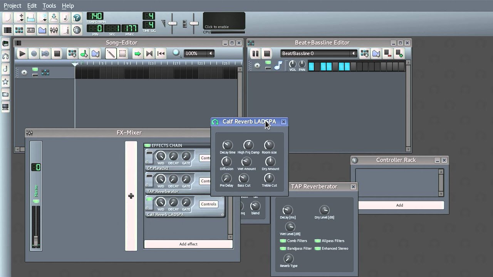
Task: Click record button in Song-Editor
Action: point(34,53)
